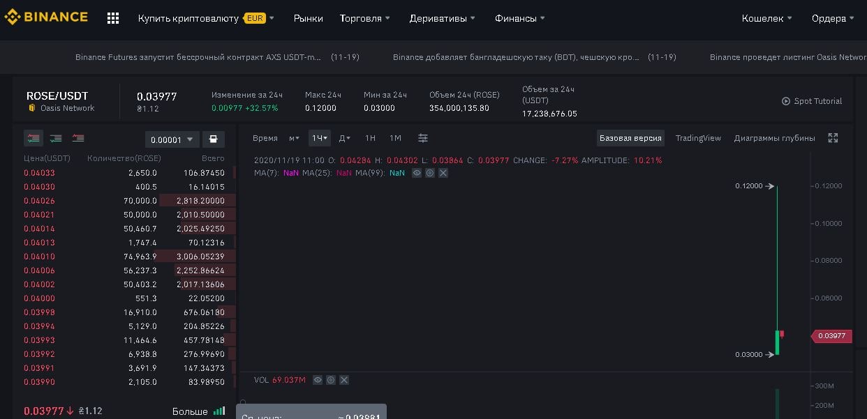This screenshot has height=419, width=867.
Task: Open the minutes interval dropdown
Action: tap(295, 138)
